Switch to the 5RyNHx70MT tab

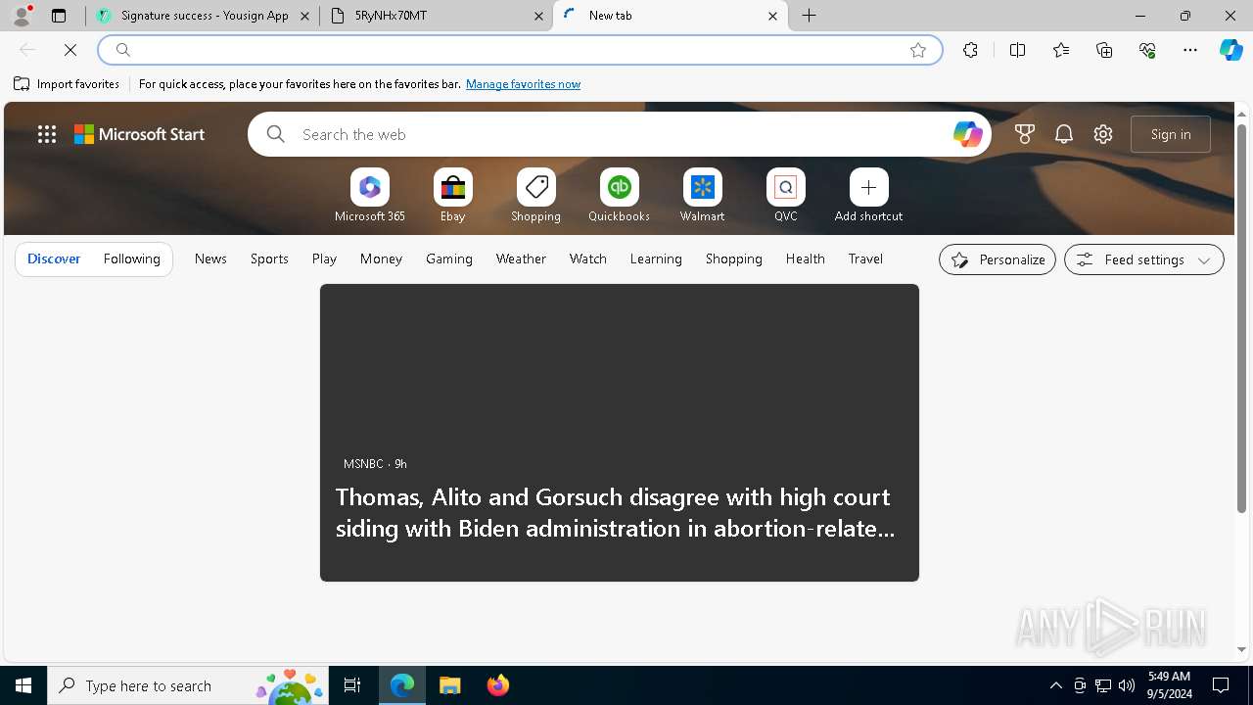[x=437, y=16]
